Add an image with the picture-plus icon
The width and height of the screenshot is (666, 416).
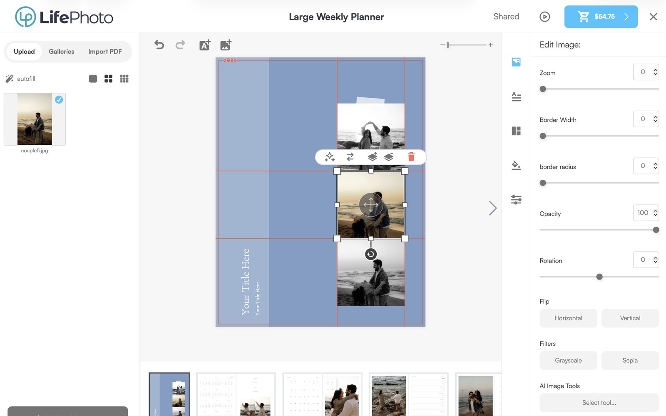coord(226,45)
